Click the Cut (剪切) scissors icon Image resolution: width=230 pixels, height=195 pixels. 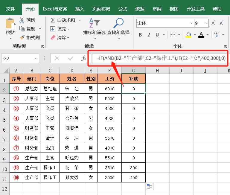(x=22, y=20)
